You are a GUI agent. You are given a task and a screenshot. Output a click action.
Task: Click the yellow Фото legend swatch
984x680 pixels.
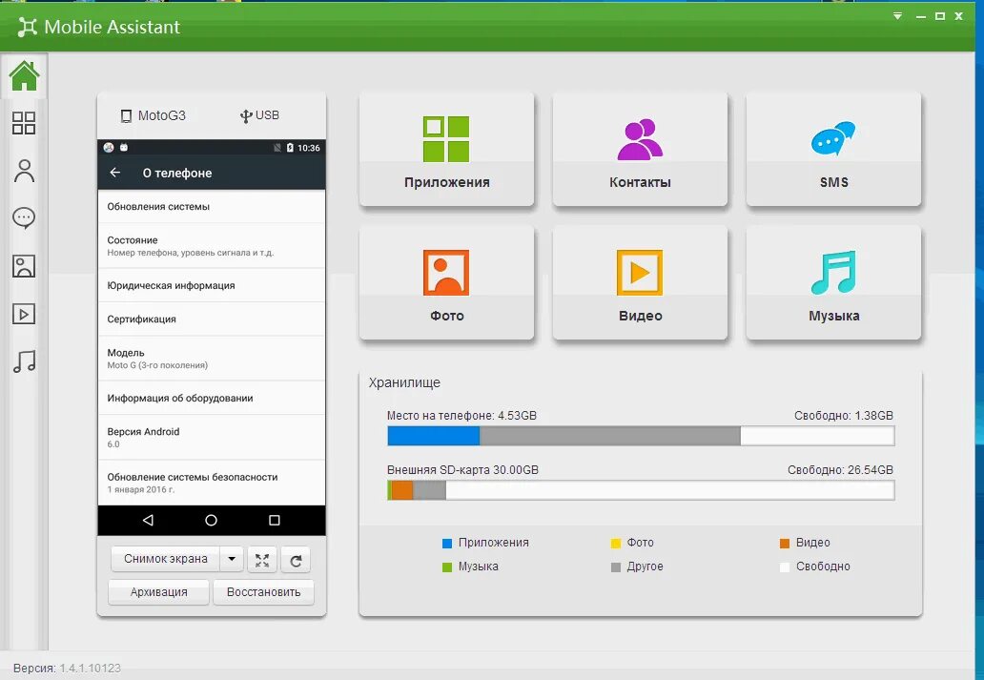point(616,543)
